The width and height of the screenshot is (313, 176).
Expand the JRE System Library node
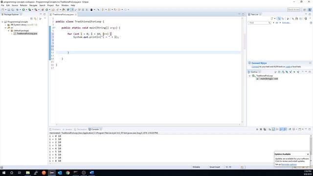[5, 25]
